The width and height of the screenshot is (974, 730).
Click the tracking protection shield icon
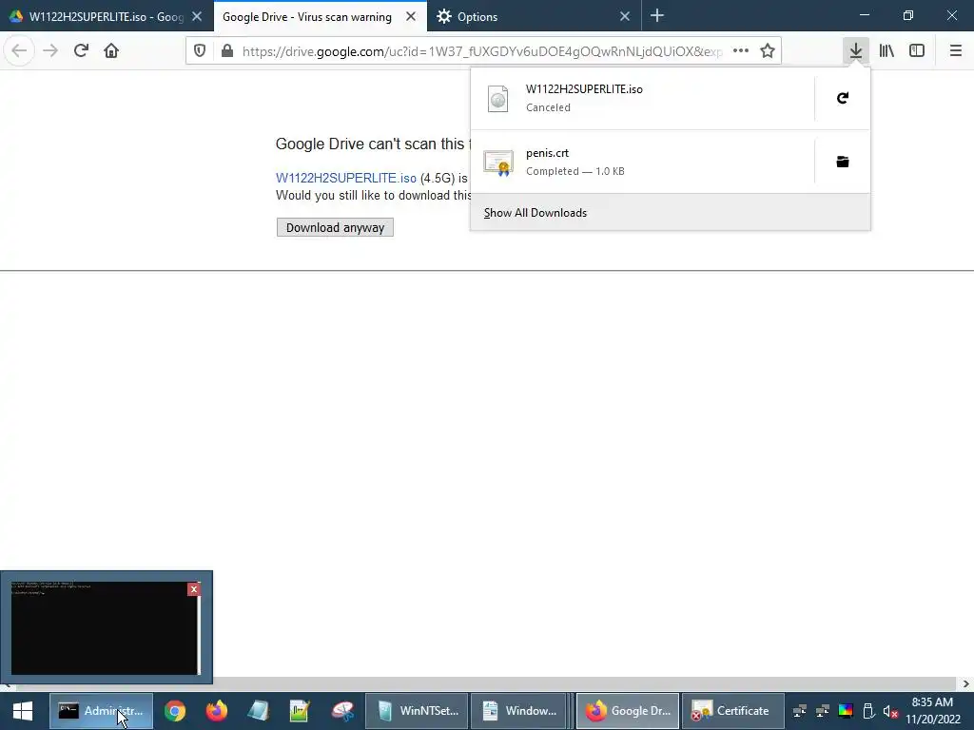point(200,51)
